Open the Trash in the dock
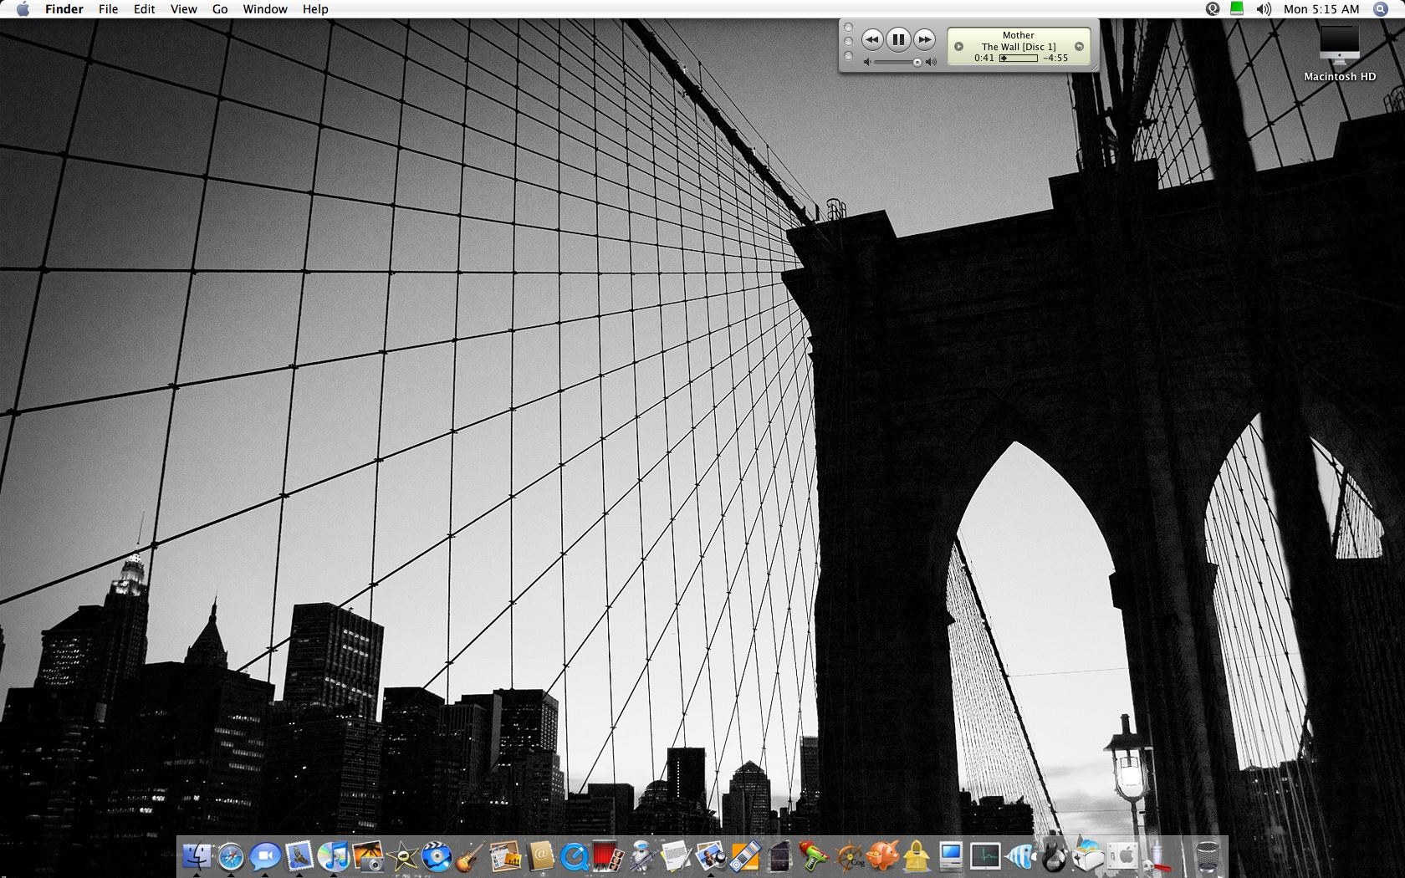1405x878 pixels. [1206, 855]
